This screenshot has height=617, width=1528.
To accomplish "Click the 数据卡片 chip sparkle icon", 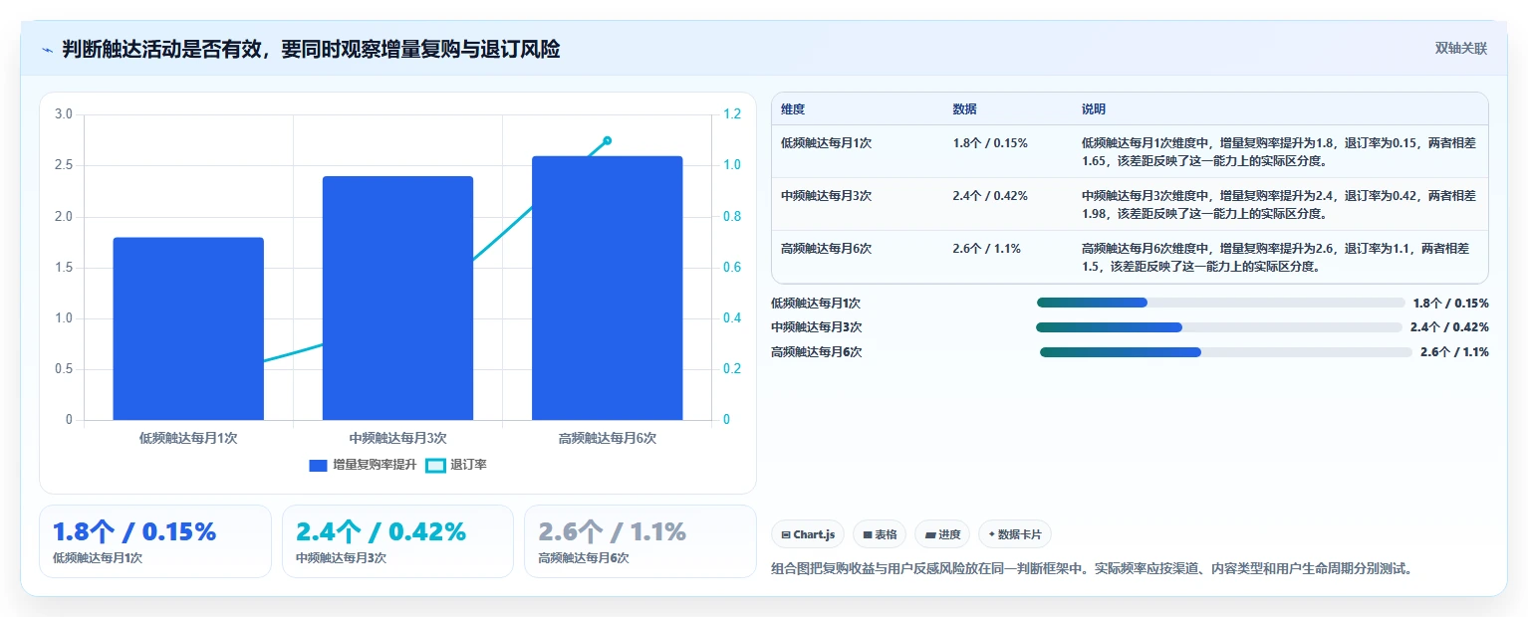I will (991, 534).
